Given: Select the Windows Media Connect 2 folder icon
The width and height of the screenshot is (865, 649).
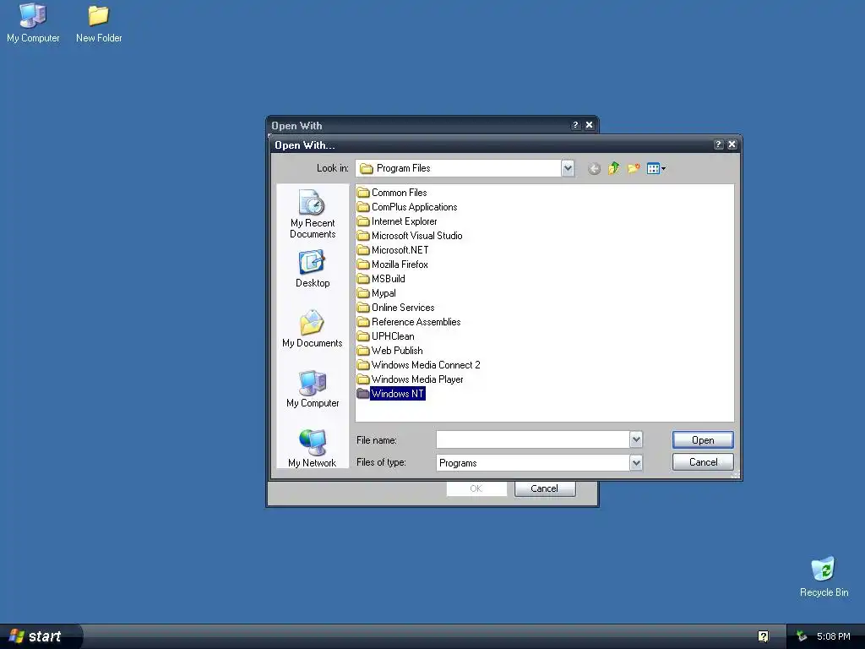Looking at the screenshot, I should [362, 365].
